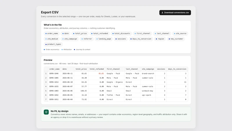The width and height of the screenshot is (232, 131).
Task: Select order DEMO-1035 in the preview
Action: pyautogui.click(x=54, y=86)
